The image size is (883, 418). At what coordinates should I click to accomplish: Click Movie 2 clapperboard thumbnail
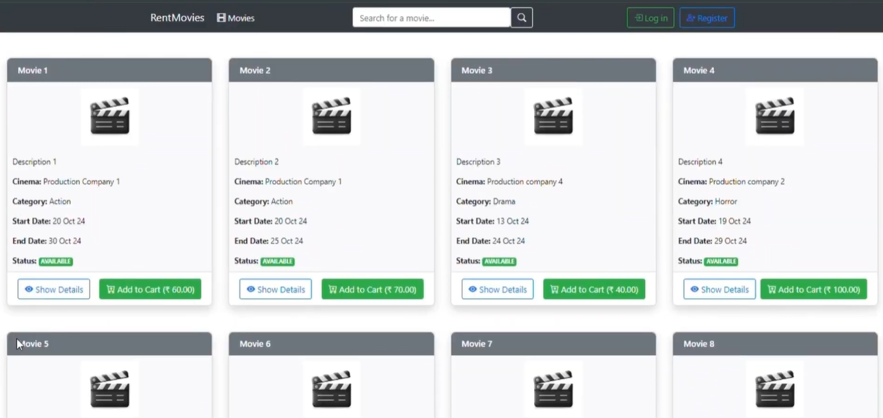tap(332, 117)
